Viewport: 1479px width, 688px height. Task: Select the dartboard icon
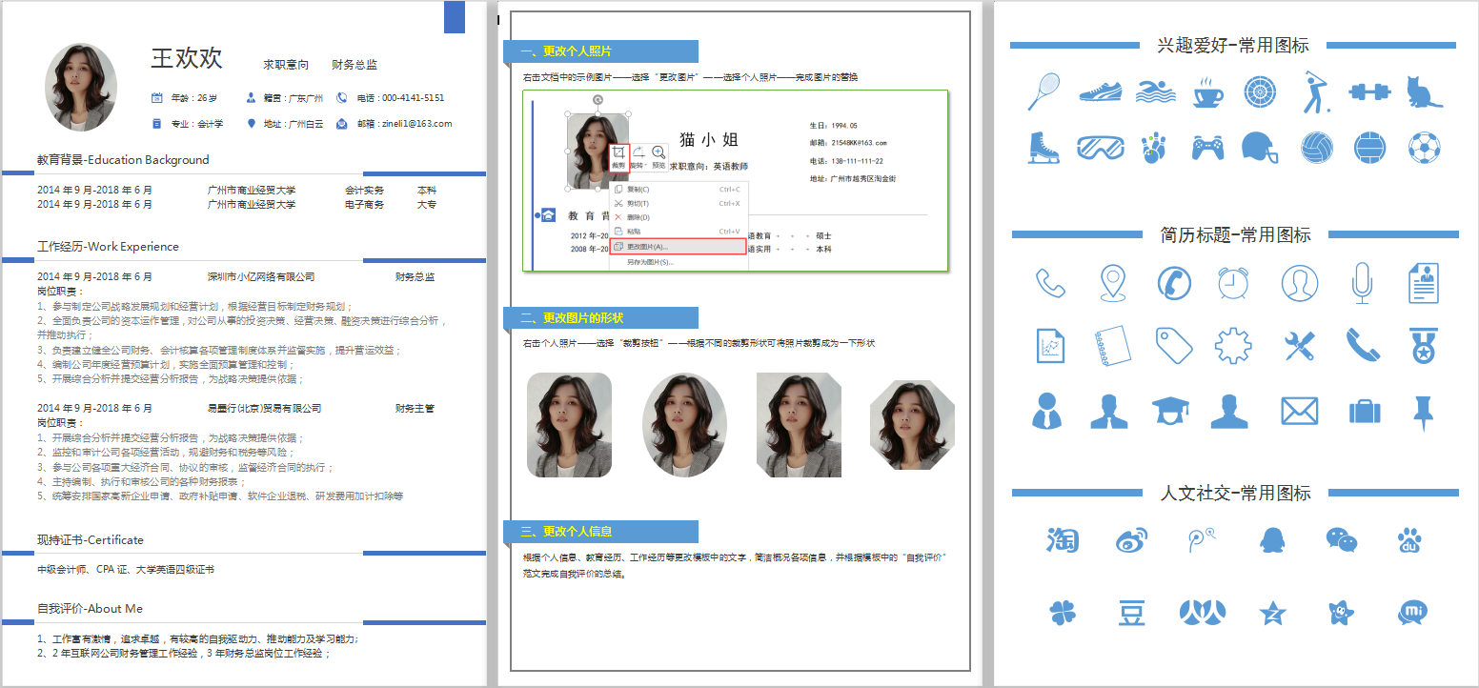pyautogui.click(x=1260, y=91)
